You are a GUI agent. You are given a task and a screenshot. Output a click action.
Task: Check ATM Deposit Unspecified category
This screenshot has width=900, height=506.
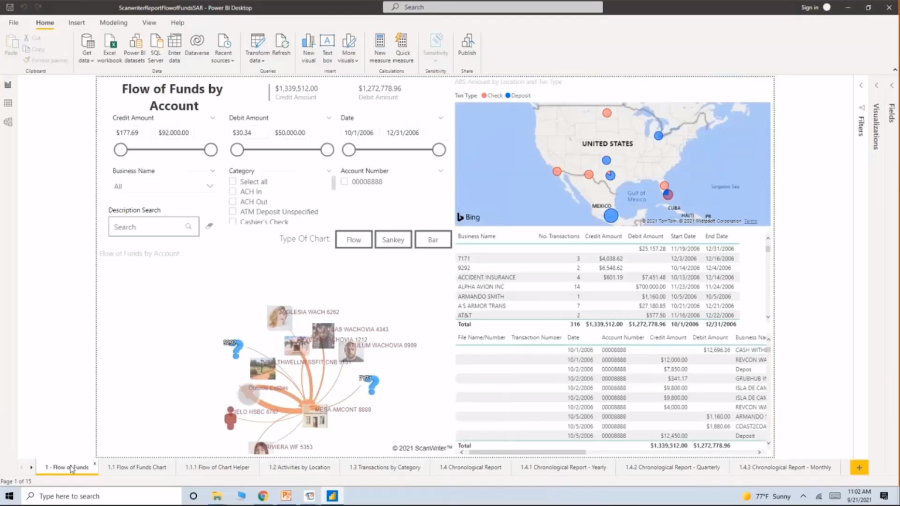pyautogui.click(x=233, y=211)
